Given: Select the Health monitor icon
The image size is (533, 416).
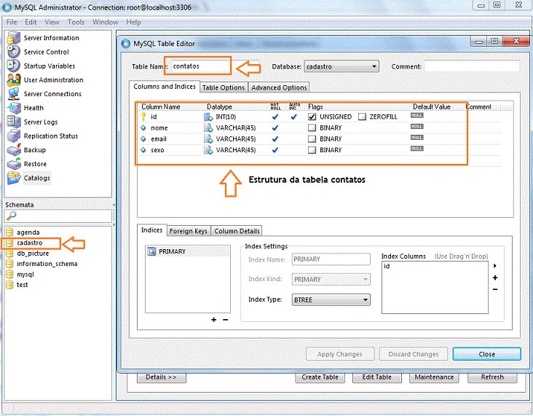Looking at the screenshot, I should [14, 108].
